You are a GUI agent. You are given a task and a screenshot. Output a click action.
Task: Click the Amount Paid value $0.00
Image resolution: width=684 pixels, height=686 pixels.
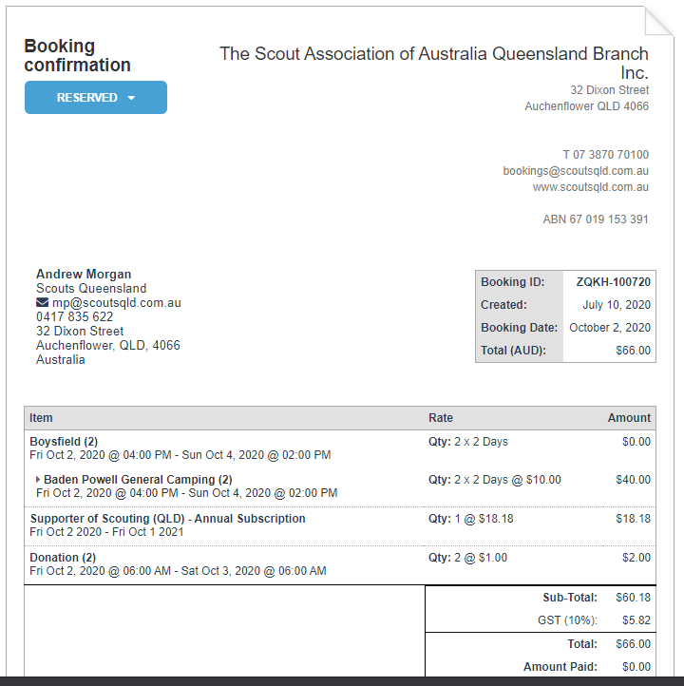(636, 667)
